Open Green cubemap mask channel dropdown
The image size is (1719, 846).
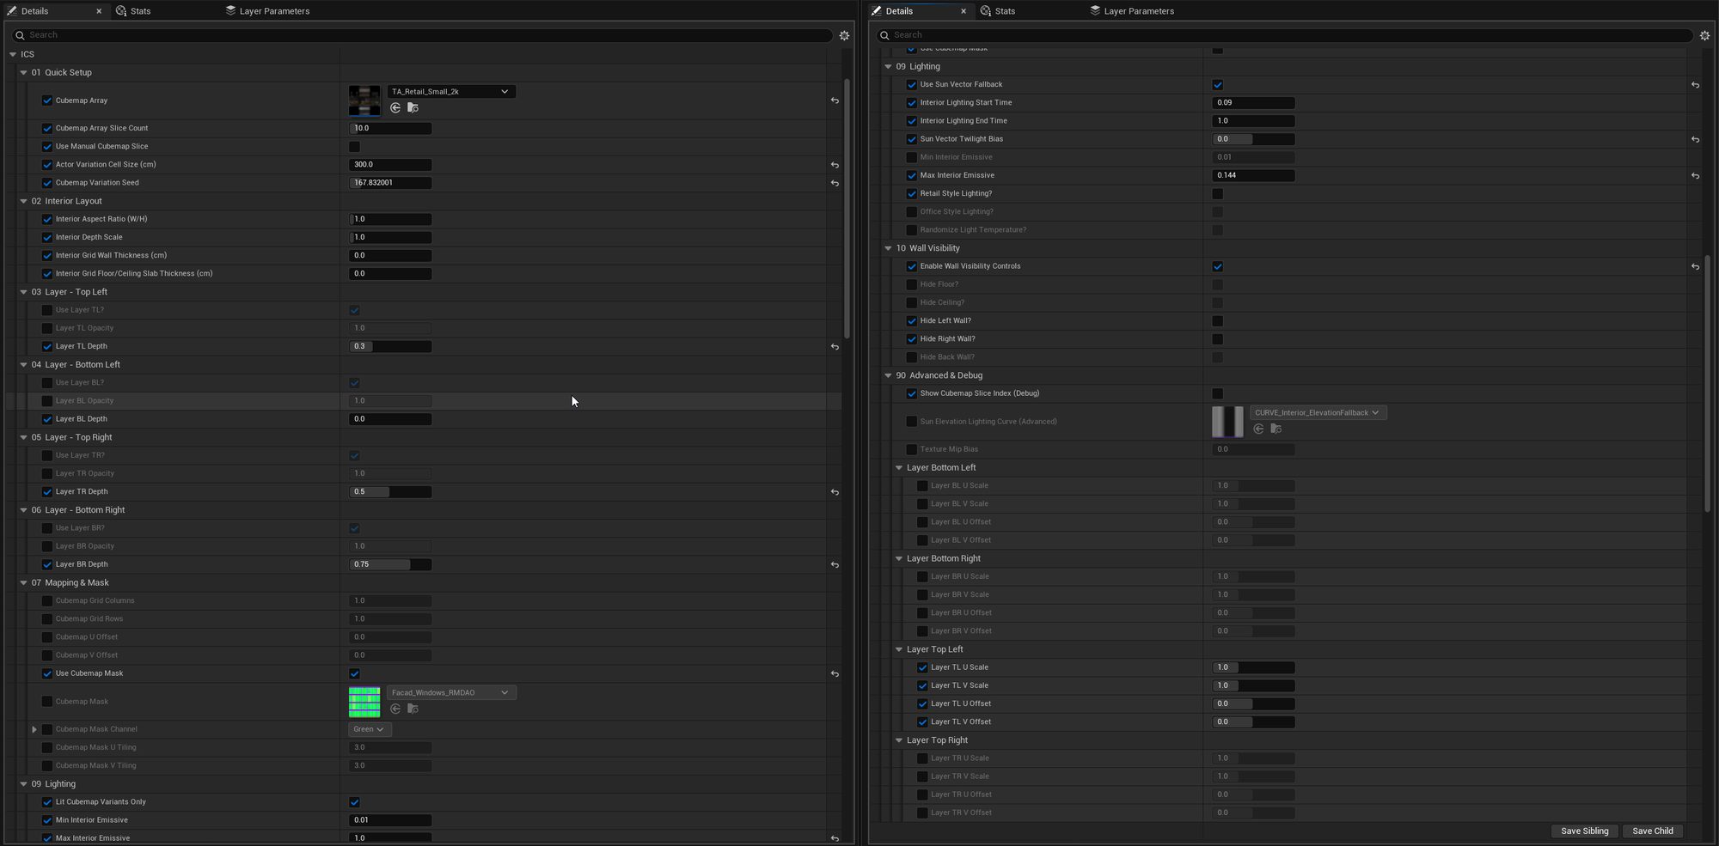[x=370, y=729]
